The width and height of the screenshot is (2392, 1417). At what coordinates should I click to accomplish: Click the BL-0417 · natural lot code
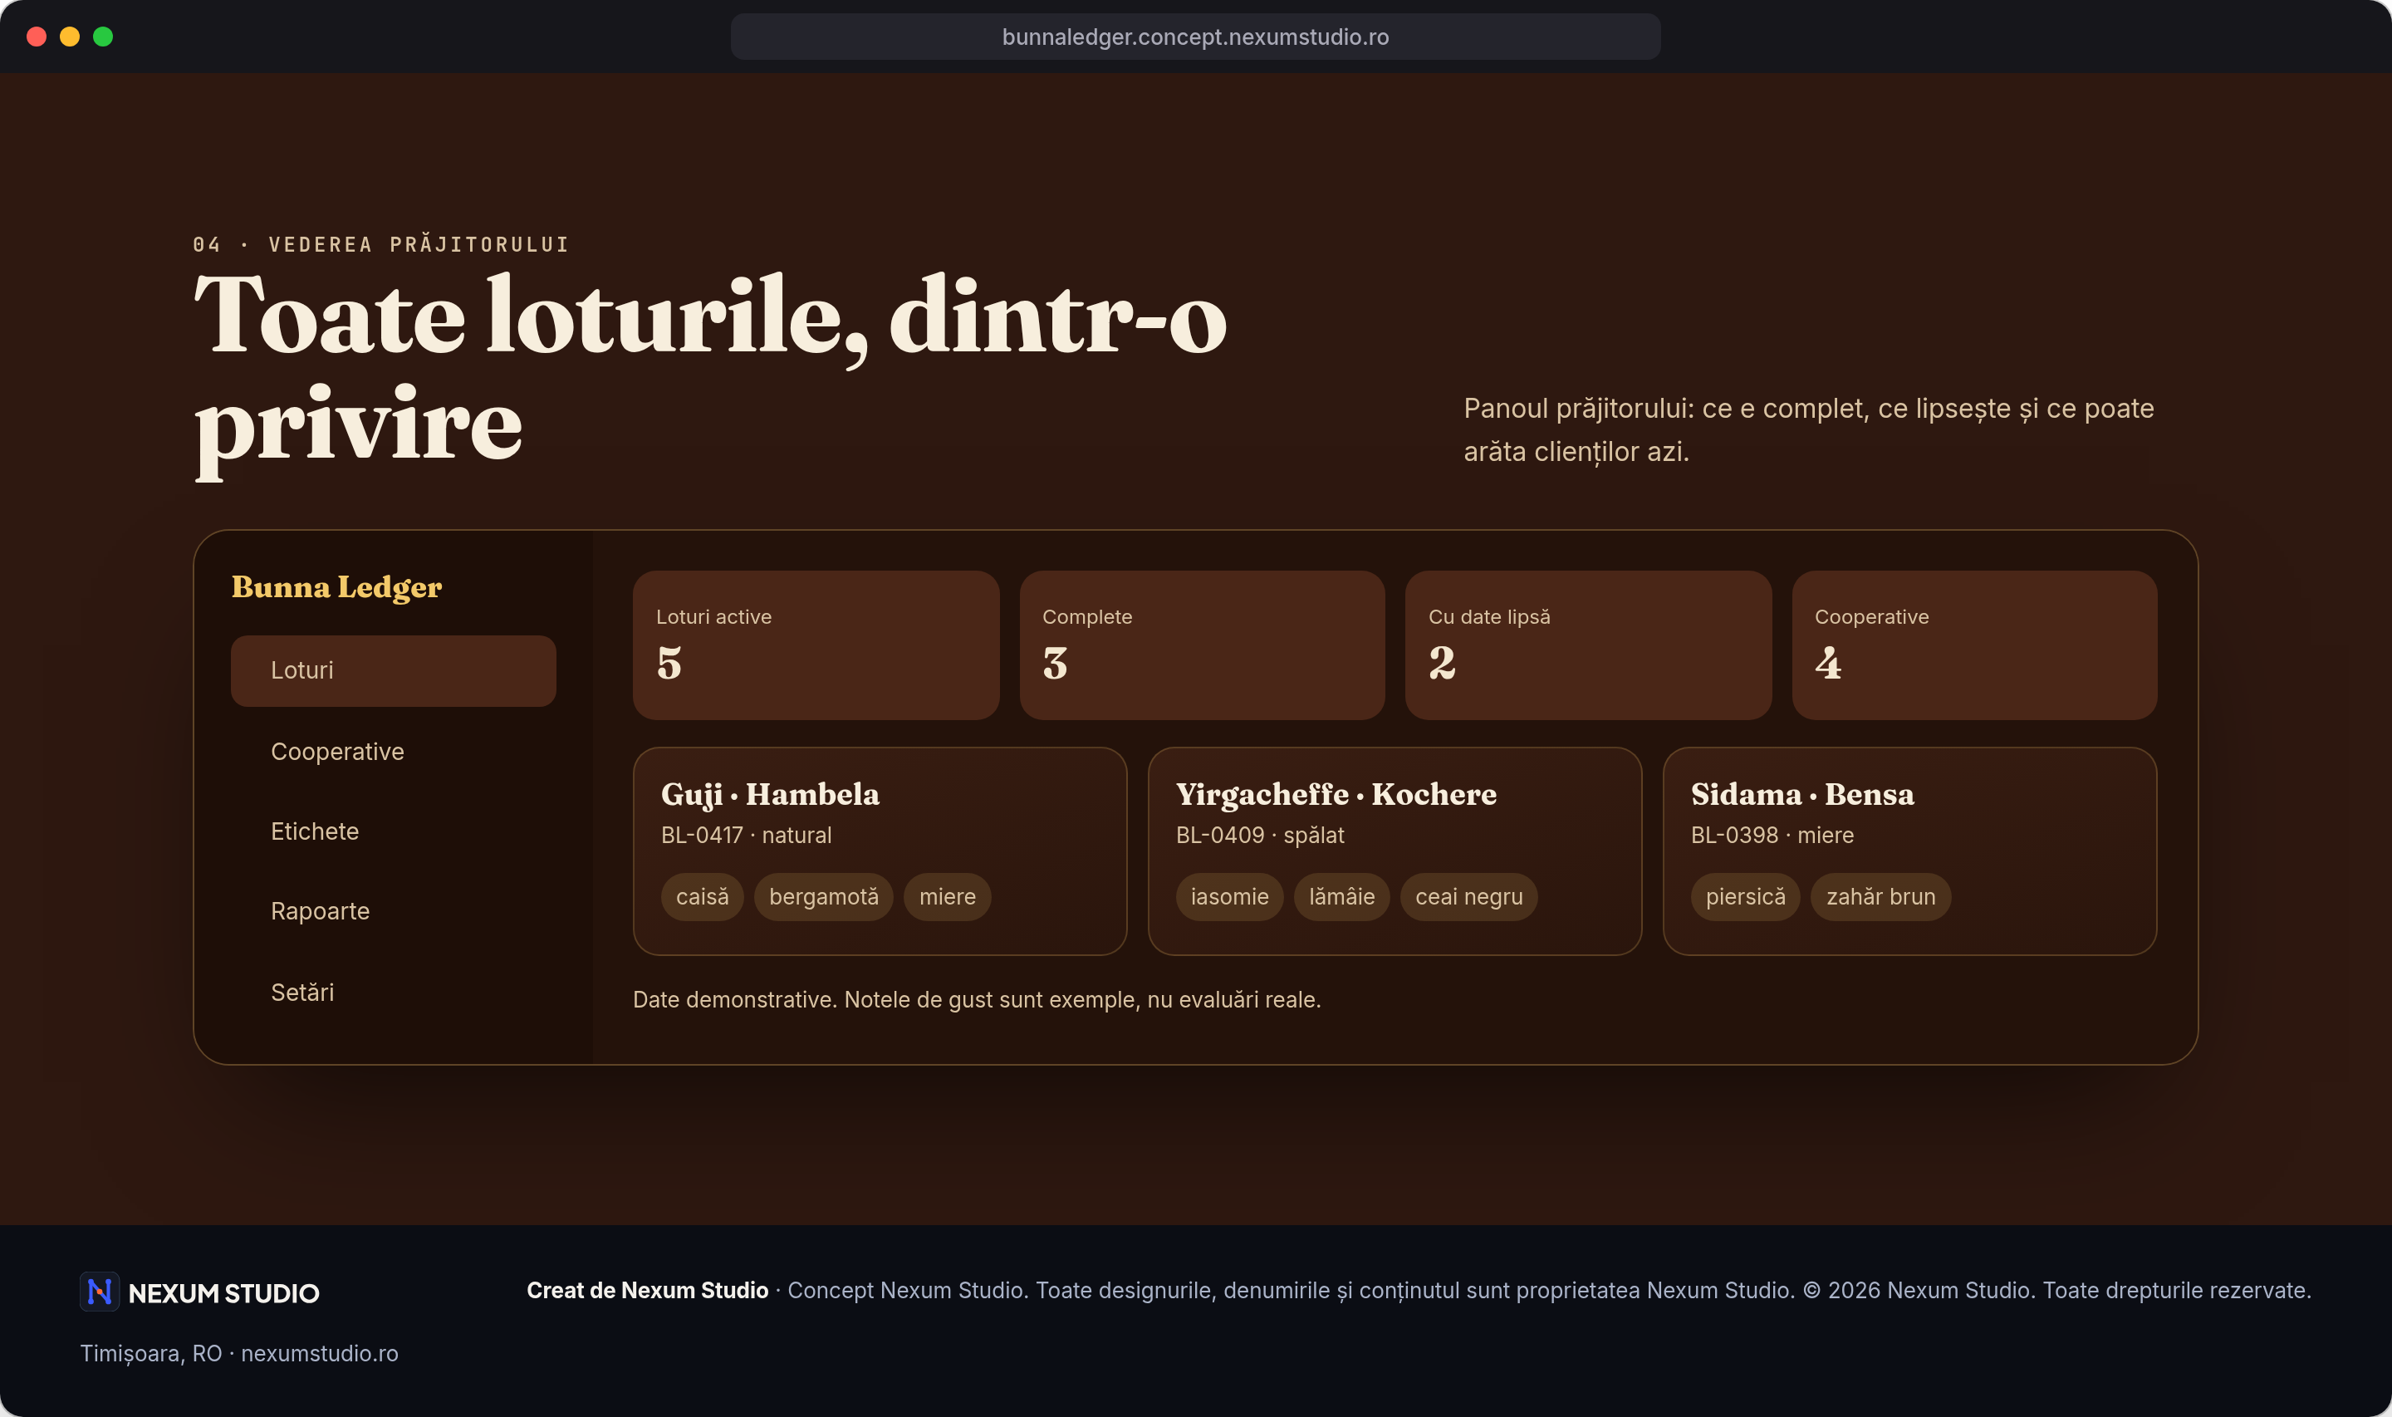[747, 836]
